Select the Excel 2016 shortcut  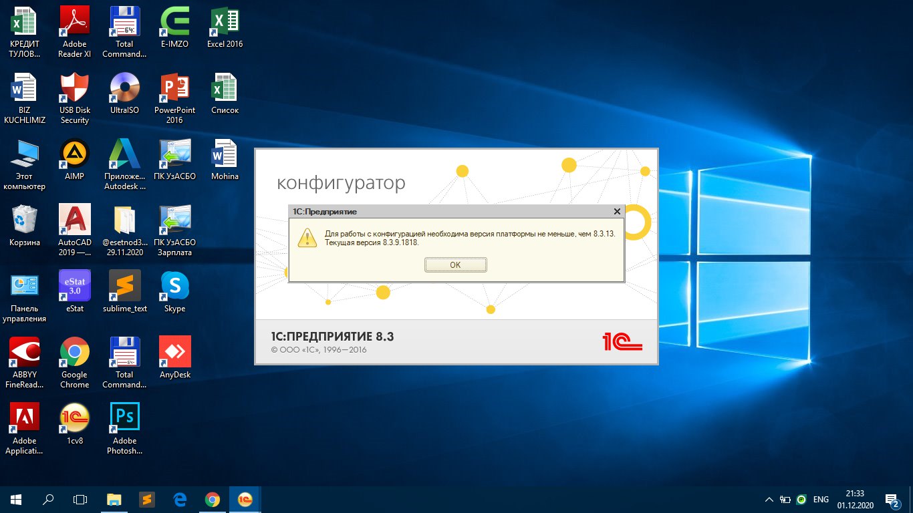tap(225, 27)
